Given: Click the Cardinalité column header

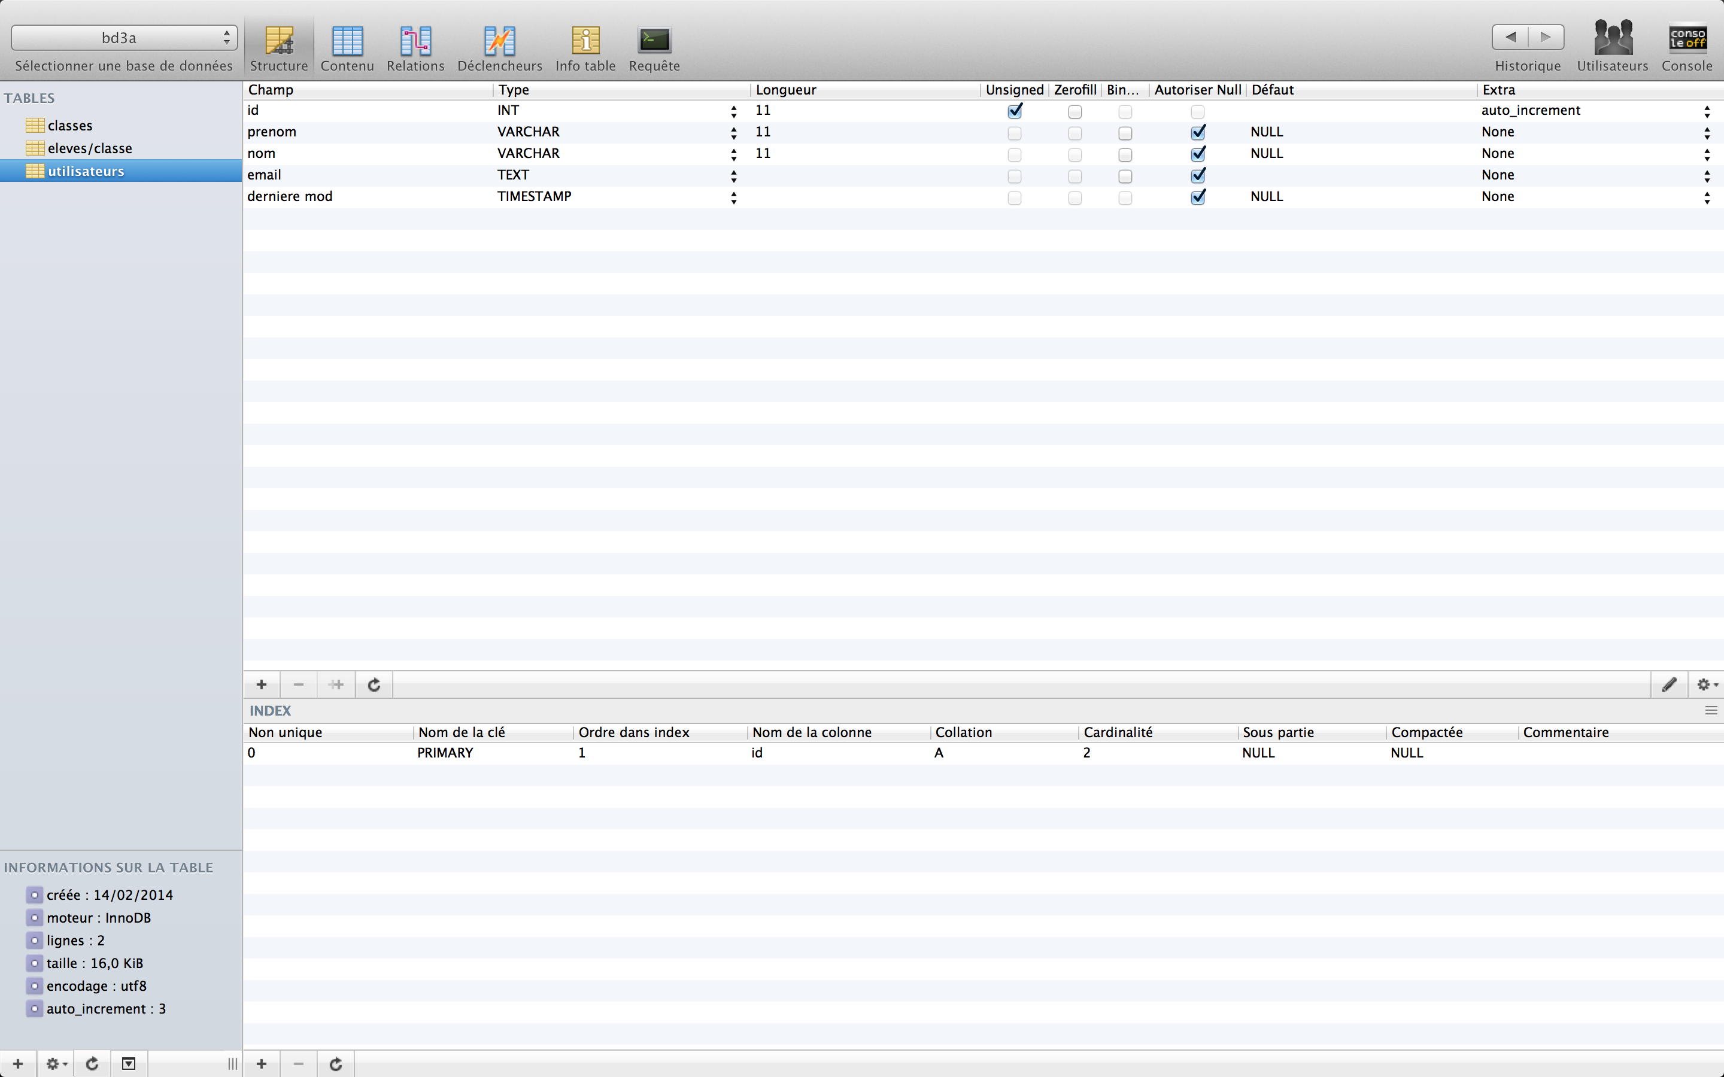Looking at the screenshot, I should [1158, 732].
